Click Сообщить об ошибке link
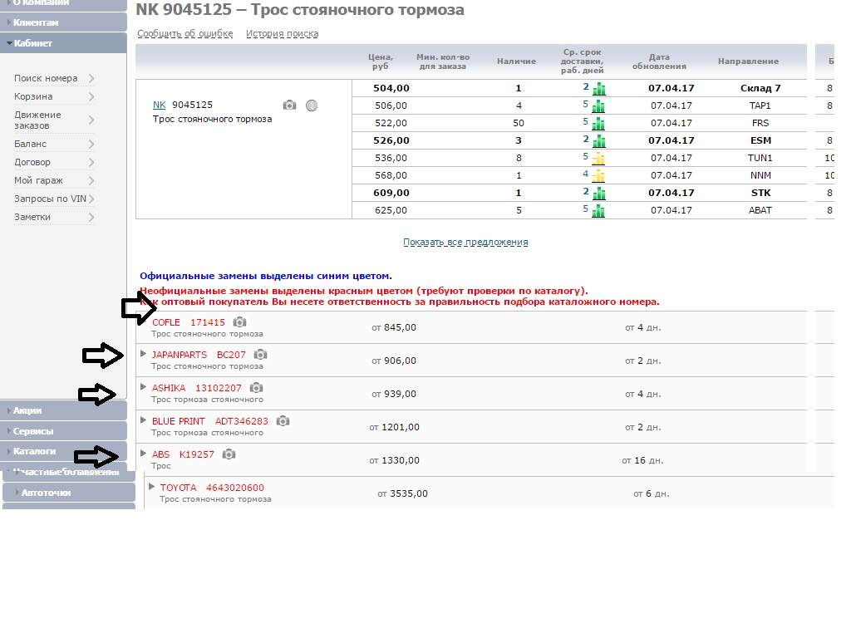This screenshot has width=851, height=638. coord(184,34)
